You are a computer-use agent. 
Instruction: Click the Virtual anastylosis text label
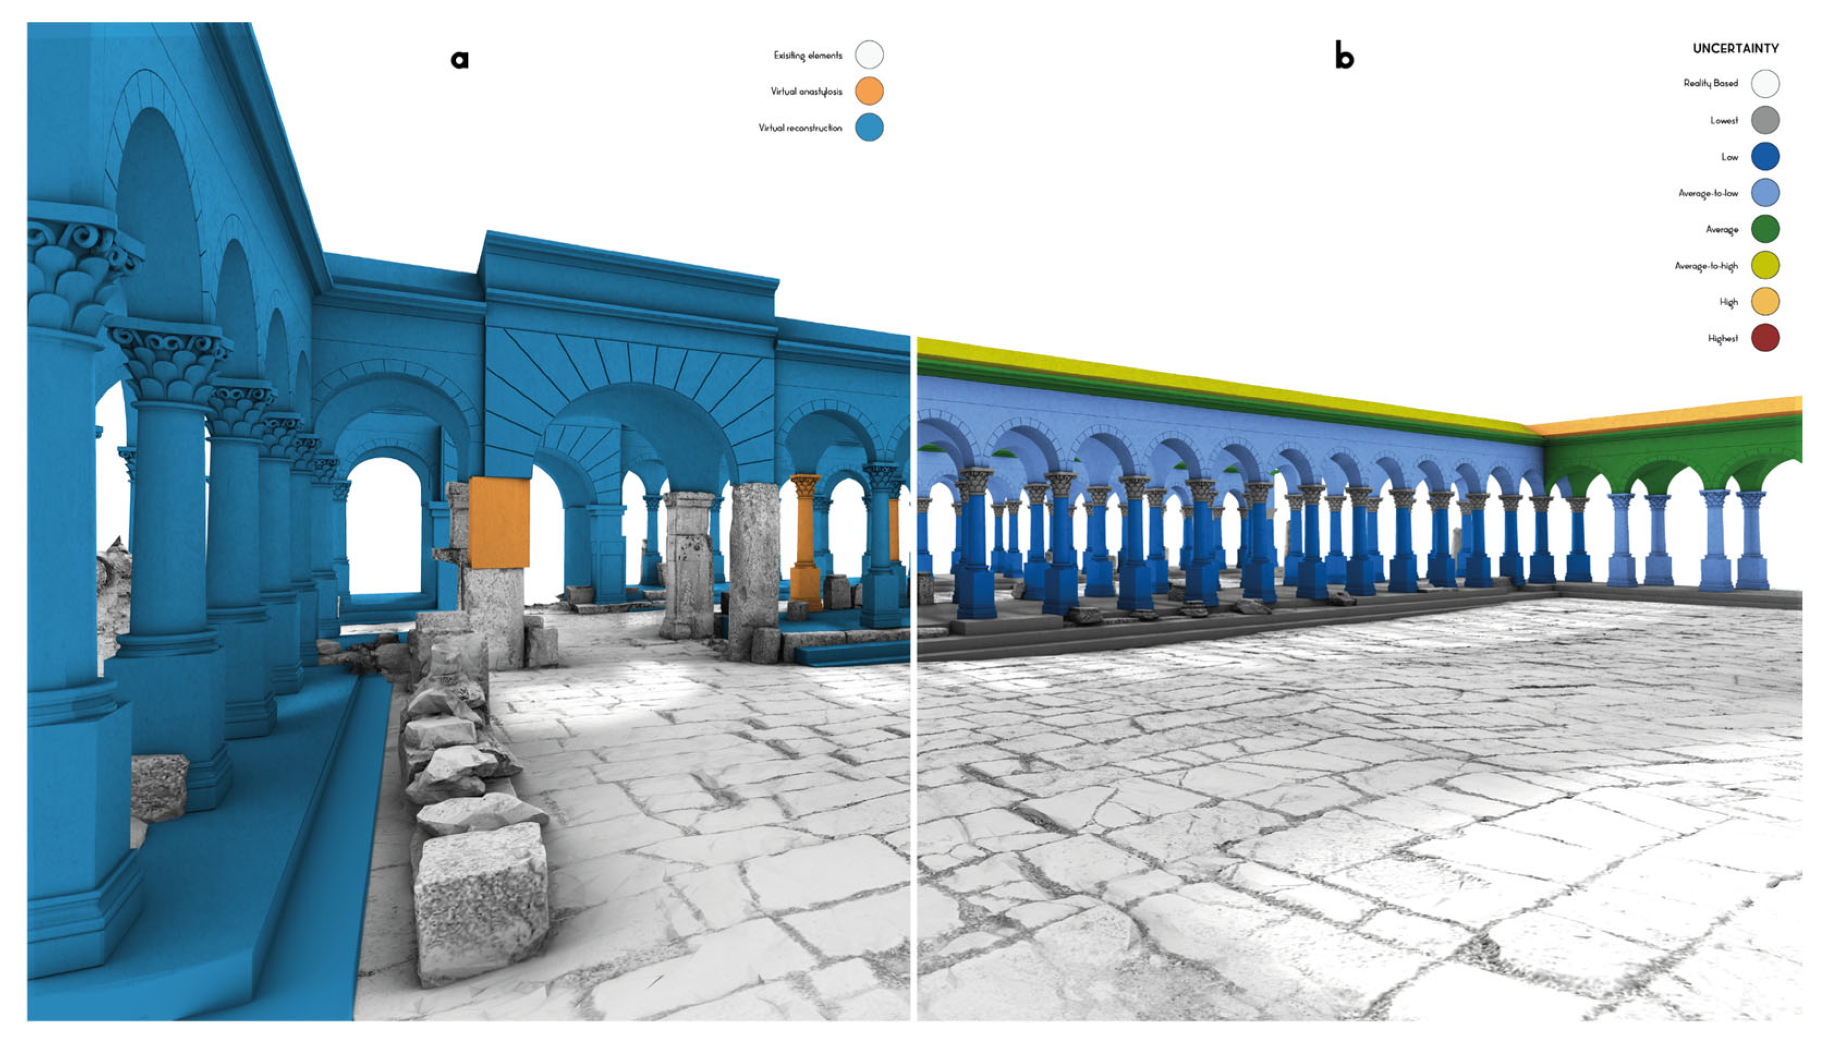(x=806, y=91)
